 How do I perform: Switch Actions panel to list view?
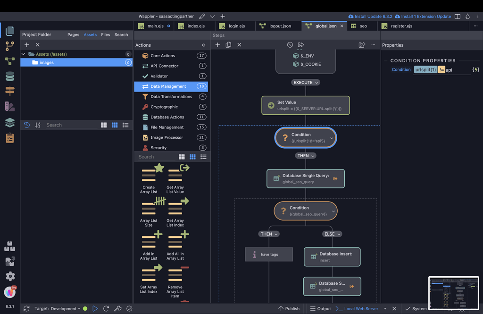click(204, 157)
